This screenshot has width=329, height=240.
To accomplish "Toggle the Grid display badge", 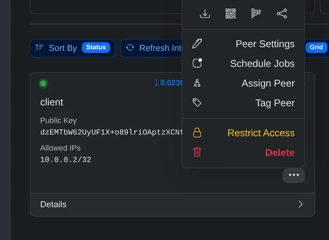I will click(x=316, y=48).
